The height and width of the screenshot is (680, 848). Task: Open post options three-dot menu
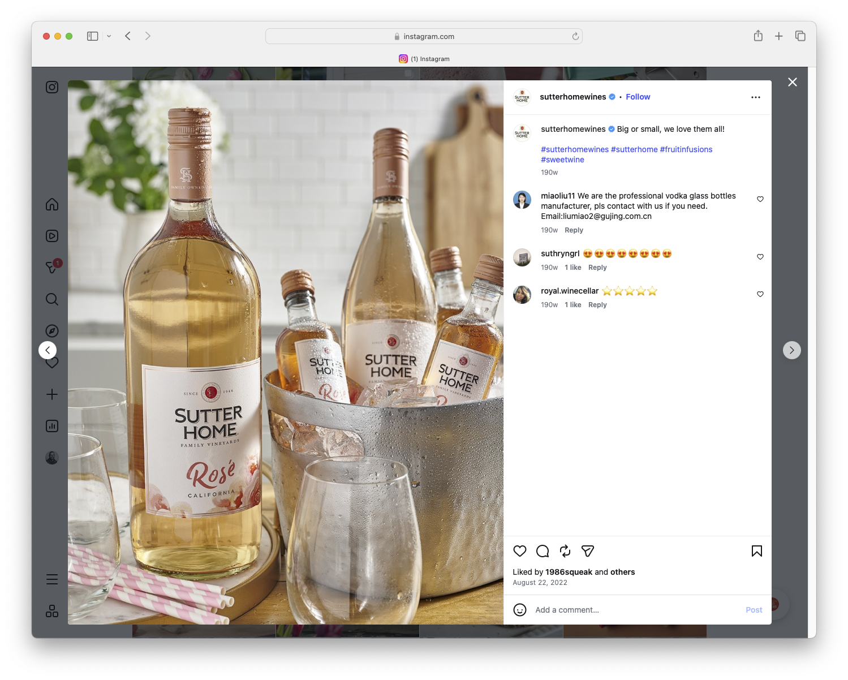click(756, 97)
